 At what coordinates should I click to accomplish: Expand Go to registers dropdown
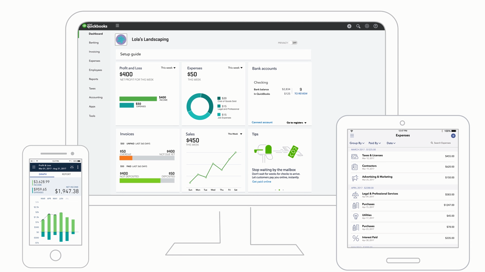[296, 123]
